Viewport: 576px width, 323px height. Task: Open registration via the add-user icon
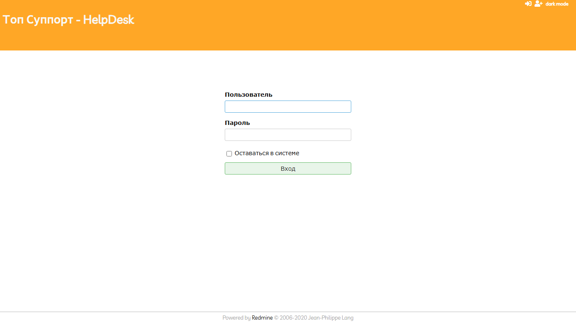[x=538, y=4]
